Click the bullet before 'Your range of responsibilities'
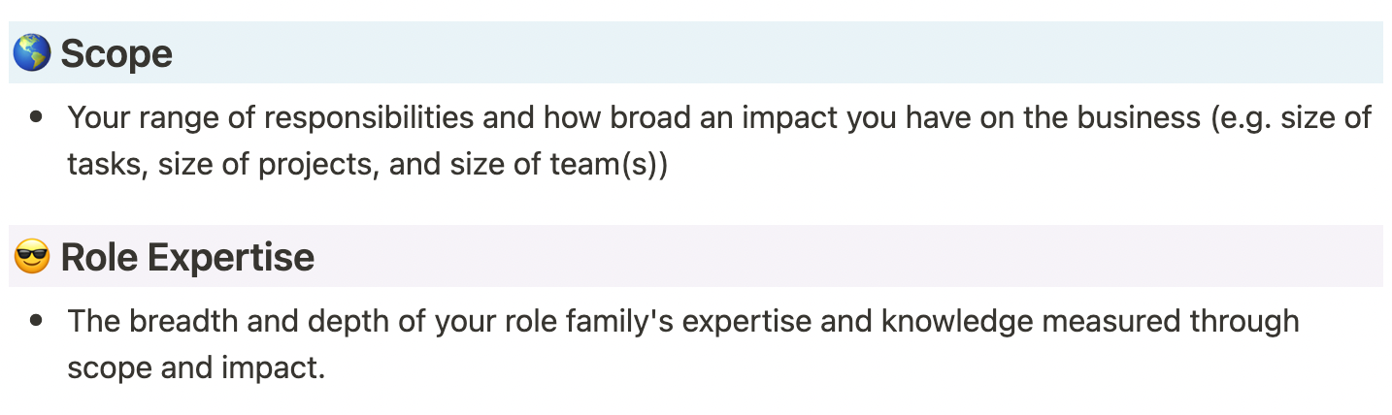1392x415 pixels. pos(37,118)
